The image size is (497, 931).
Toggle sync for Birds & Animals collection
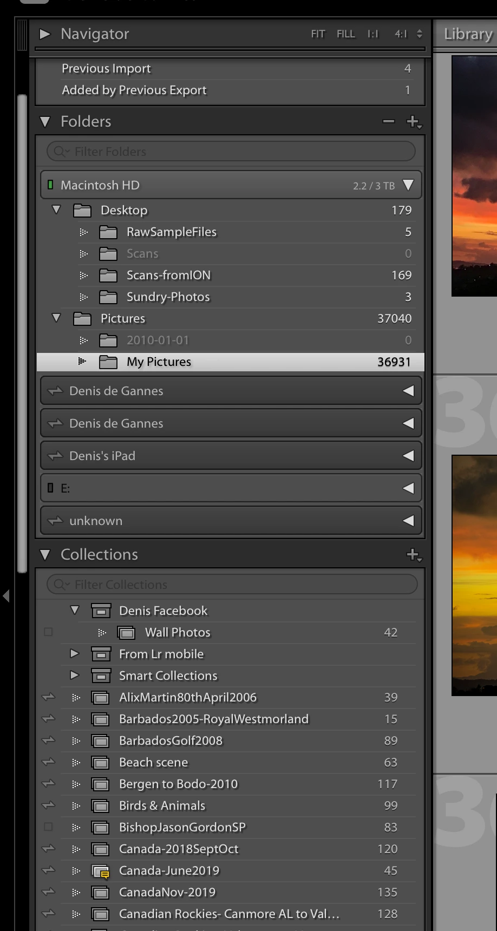coord(49,805)
